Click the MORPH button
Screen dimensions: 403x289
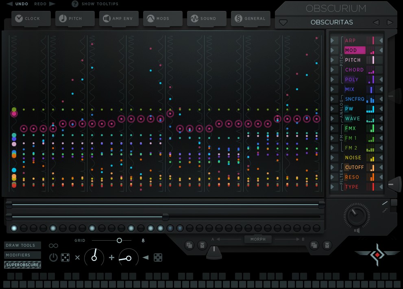coord(258,239)
